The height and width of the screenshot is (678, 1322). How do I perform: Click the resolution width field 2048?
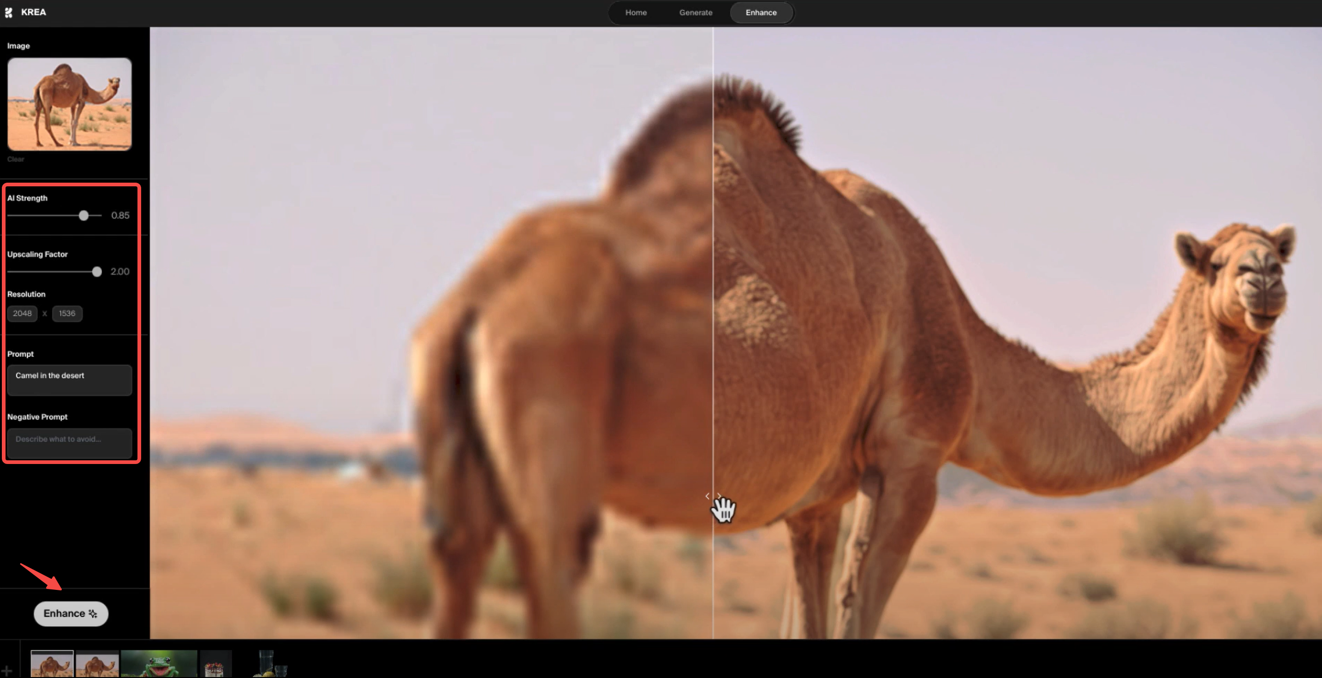coord(22,313)
